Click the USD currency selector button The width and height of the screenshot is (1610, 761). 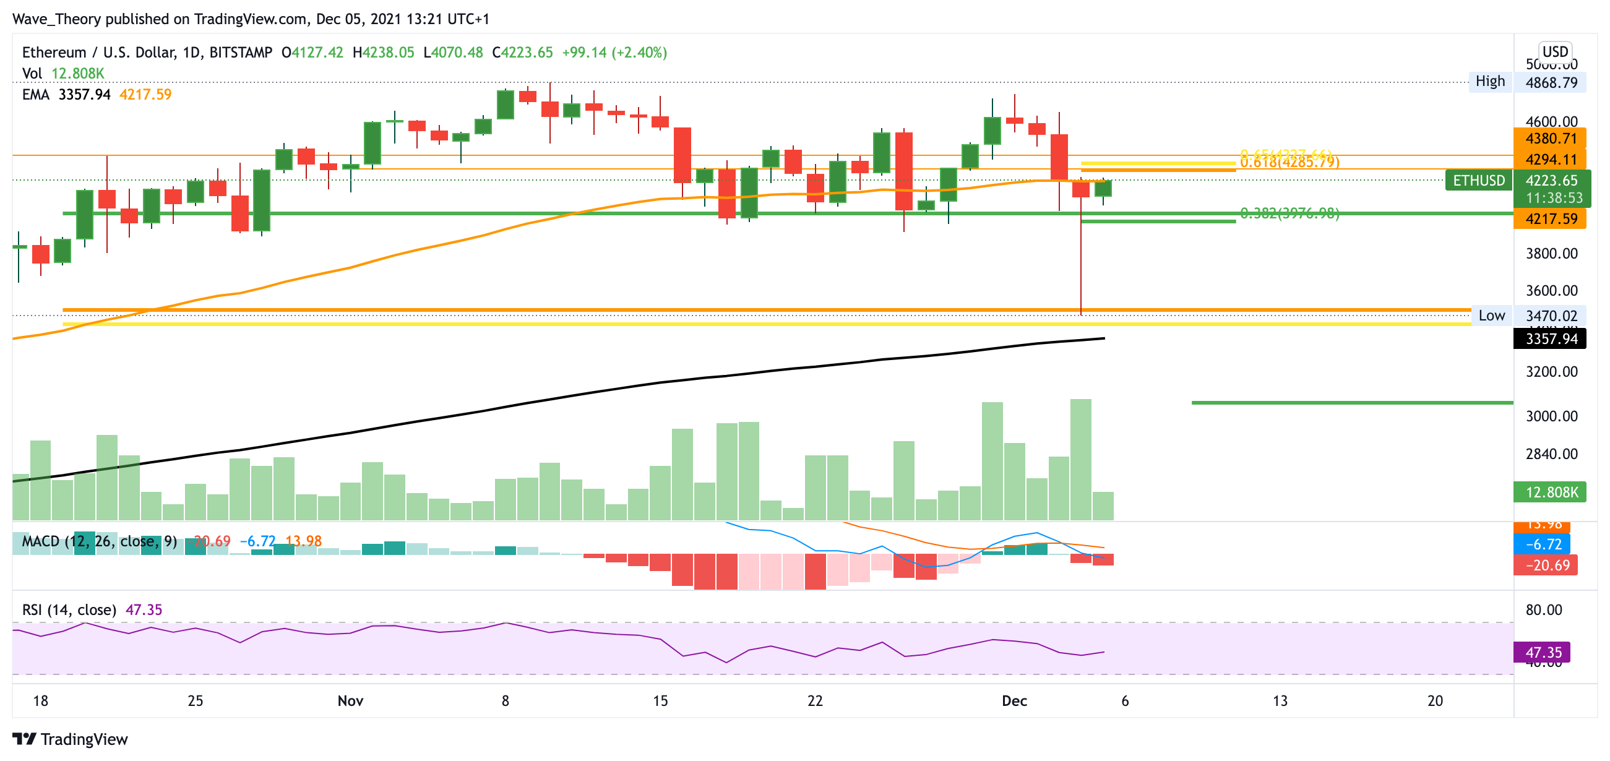1554,51
